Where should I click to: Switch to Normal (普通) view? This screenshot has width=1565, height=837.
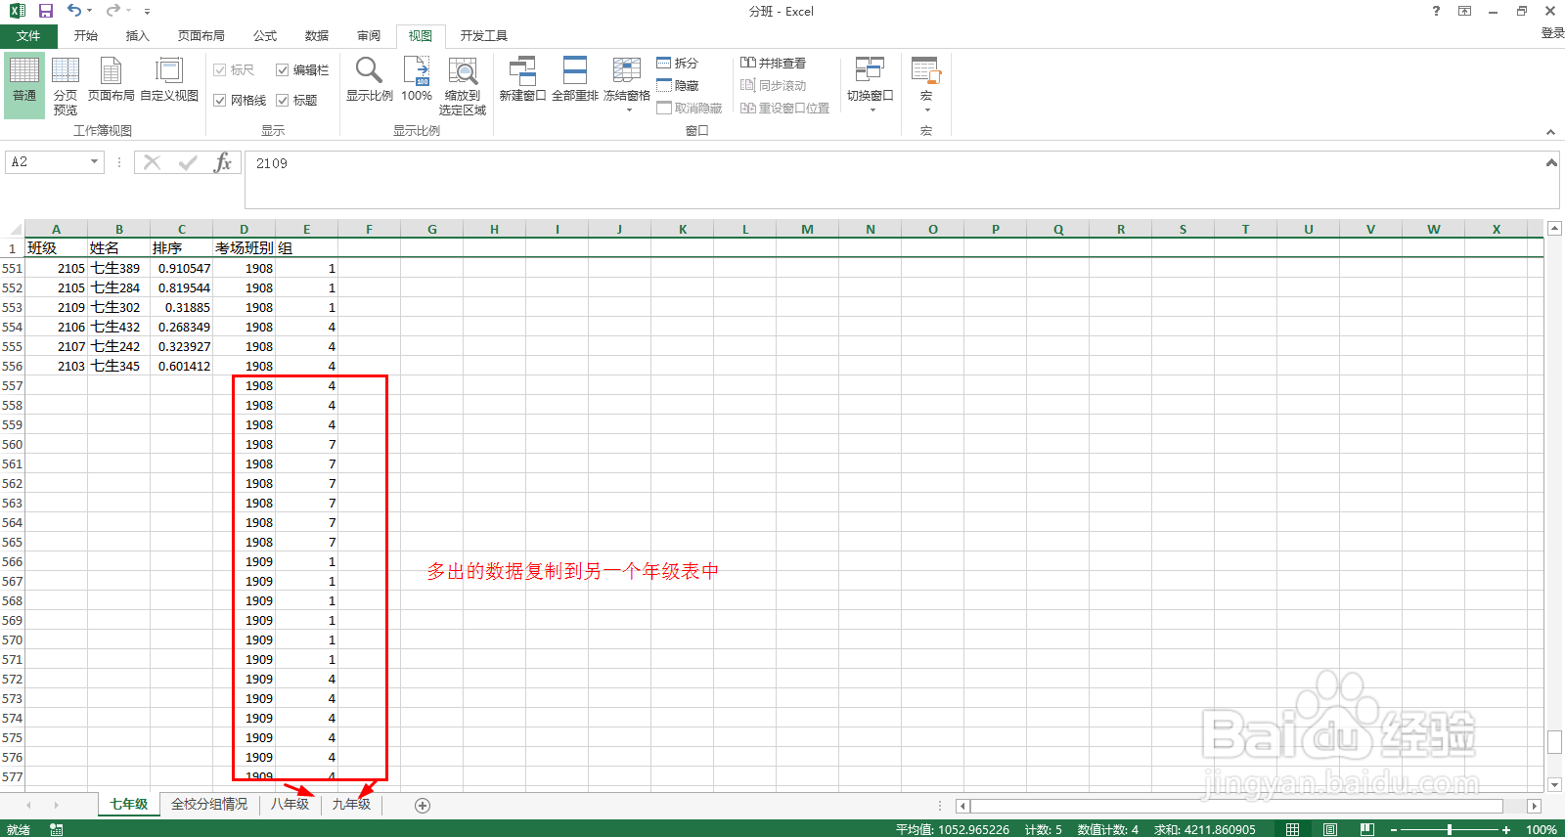pyautogui.click(x=24, y=86)
